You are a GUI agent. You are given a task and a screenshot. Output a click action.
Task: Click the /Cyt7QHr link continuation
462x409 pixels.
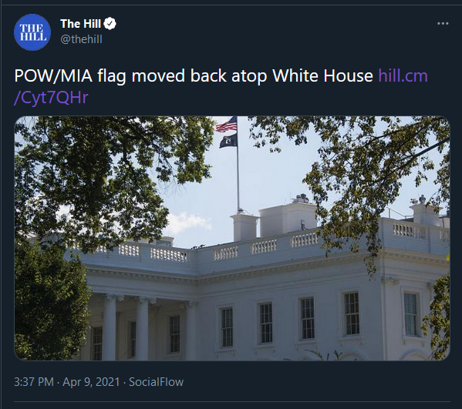51,98
